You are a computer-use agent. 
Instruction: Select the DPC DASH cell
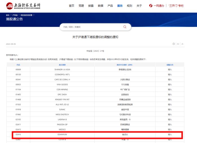62,95
